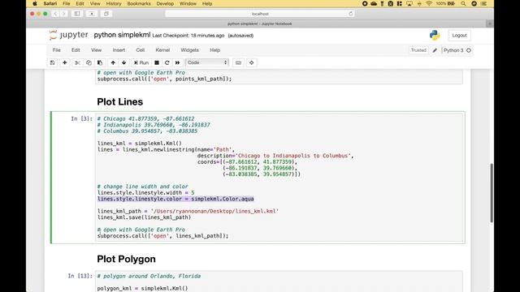Restart the kernel with the circular arrow icon
This screenshot has height=292, width=520.
pyautogui.click(x=167, y=62)
